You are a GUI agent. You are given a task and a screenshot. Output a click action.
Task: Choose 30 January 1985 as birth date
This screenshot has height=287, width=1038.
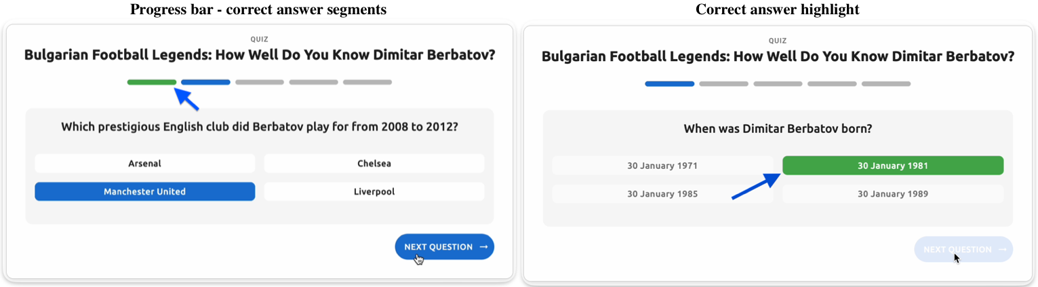(x=662, y=194)
